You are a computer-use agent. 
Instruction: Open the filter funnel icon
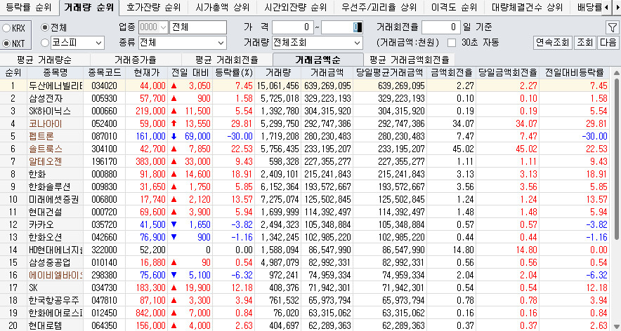point(612,27)
